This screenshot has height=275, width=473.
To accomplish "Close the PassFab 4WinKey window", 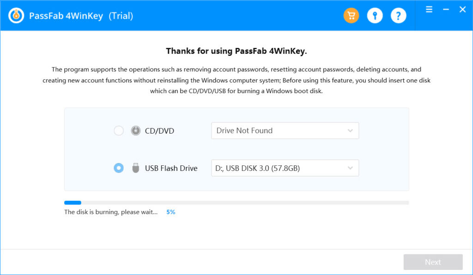I will [x=462, y=10].
